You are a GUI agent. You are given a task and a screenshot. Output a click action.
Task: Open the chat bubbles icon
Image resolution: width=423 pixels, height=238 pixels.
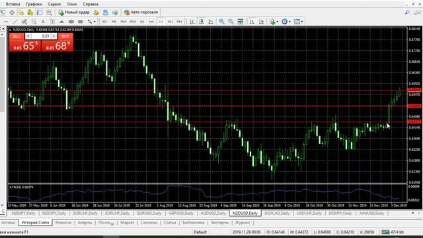(417, 12)
